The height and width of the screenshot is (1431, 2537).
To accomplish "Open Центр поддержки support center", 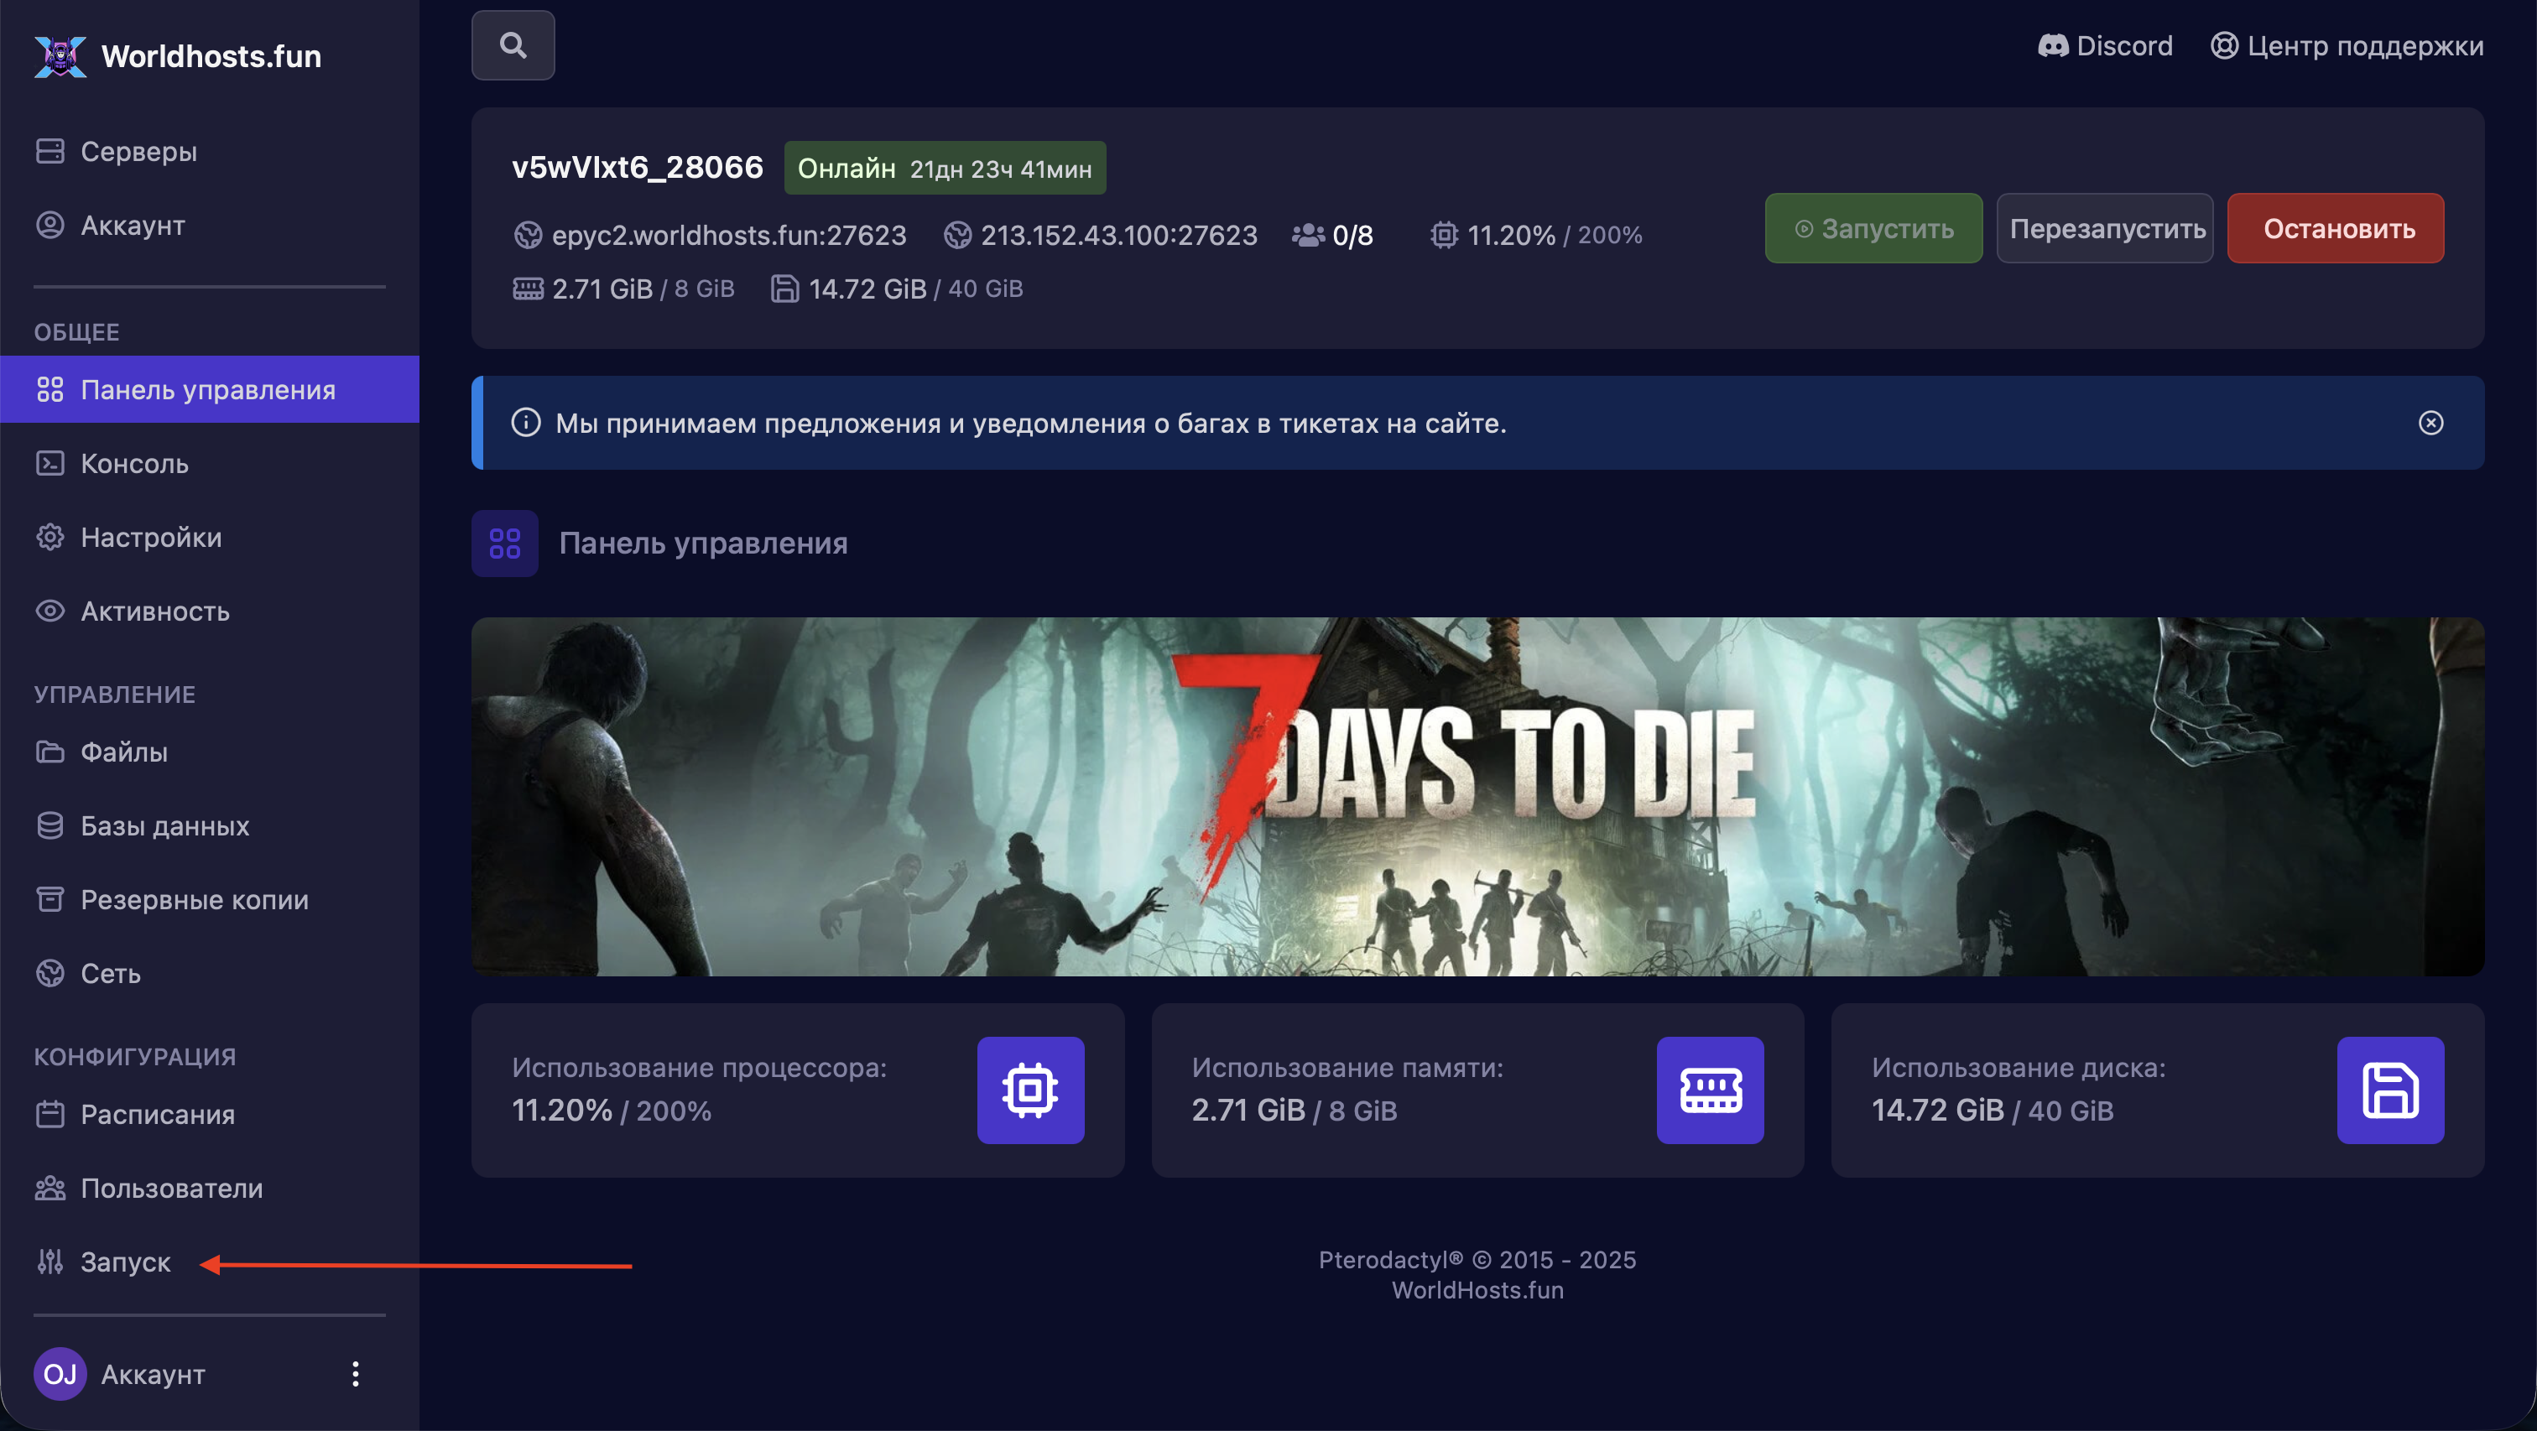I will [x=2346, y=46].
